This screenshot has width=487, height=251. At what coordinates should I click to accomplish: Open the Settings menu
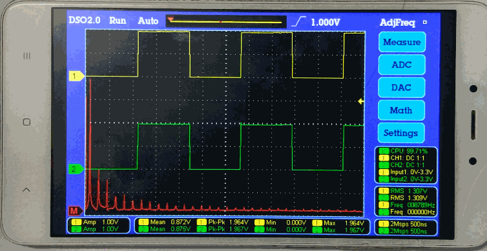401,133
